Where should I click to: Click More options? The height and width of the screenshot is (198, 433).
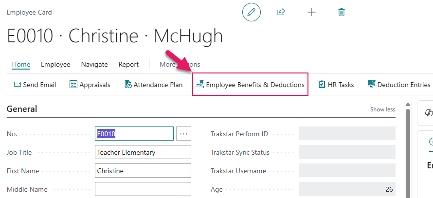tap(180, 64)
